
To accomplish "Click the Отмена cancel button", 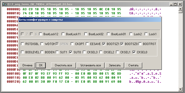I will click(x=27, y=65).
